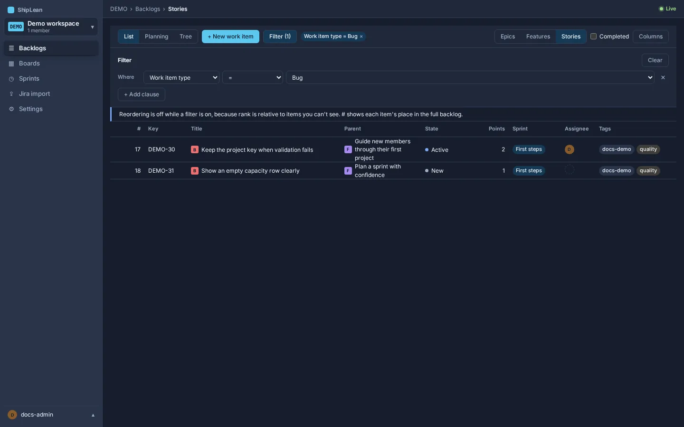Click the ShipLean logo icon

[11, 9]
